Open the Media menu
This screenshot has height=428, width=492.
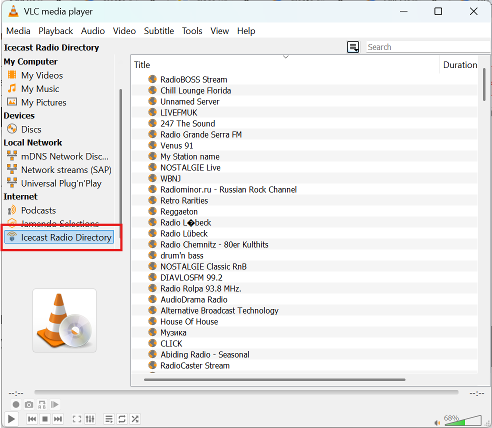pos(18,31)
